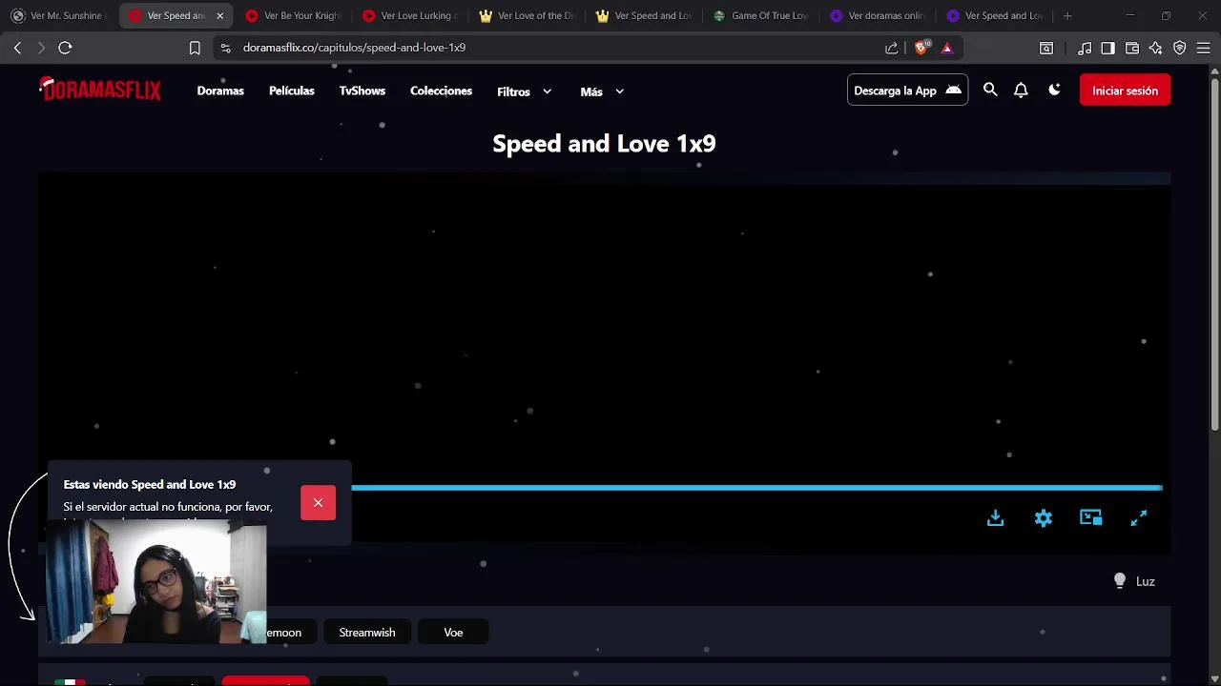The image size is (1221, 686).
Task: Go forward with the browser forward arrow
Action: (x=41, y=48)
